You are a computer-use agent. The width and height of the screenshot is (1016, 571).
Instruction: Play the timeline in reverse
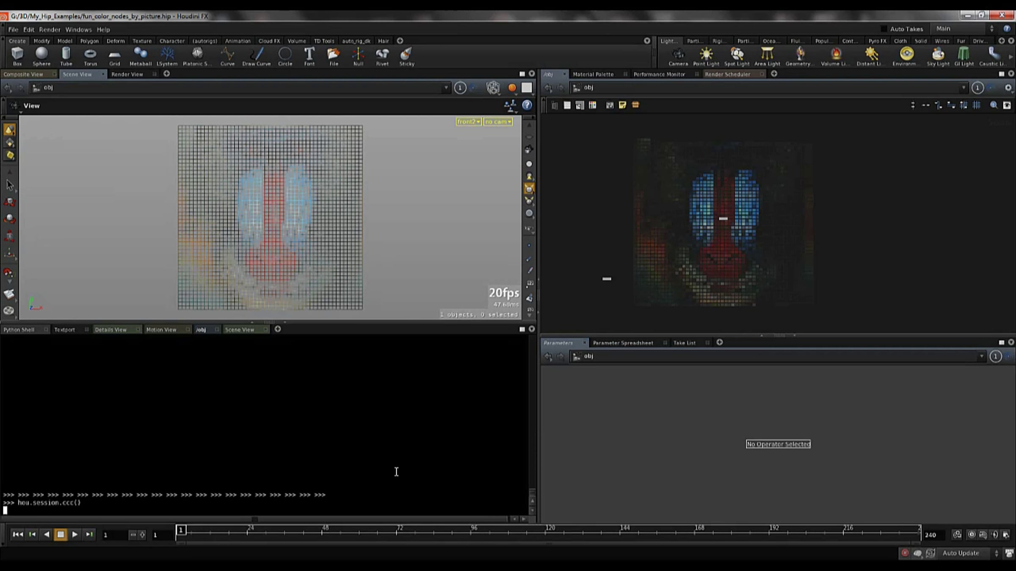47,535
